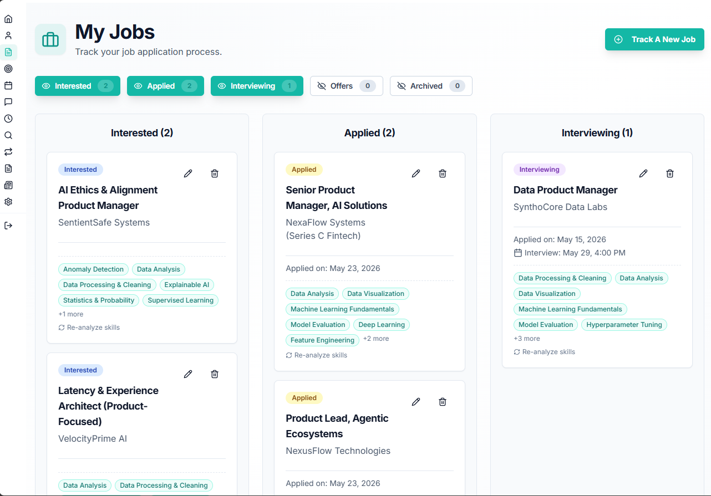711x496 pixels.
Task: Edit the Senior Product Manager, AI Solutions card
Action: pyautogui.click(x=416, y=173)
